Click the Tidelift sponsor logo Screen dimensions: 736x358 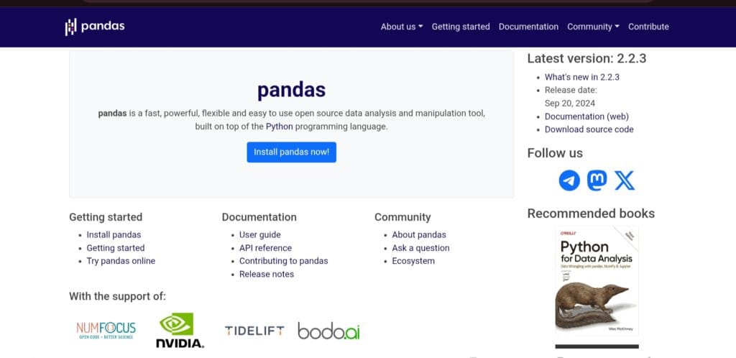254,331
